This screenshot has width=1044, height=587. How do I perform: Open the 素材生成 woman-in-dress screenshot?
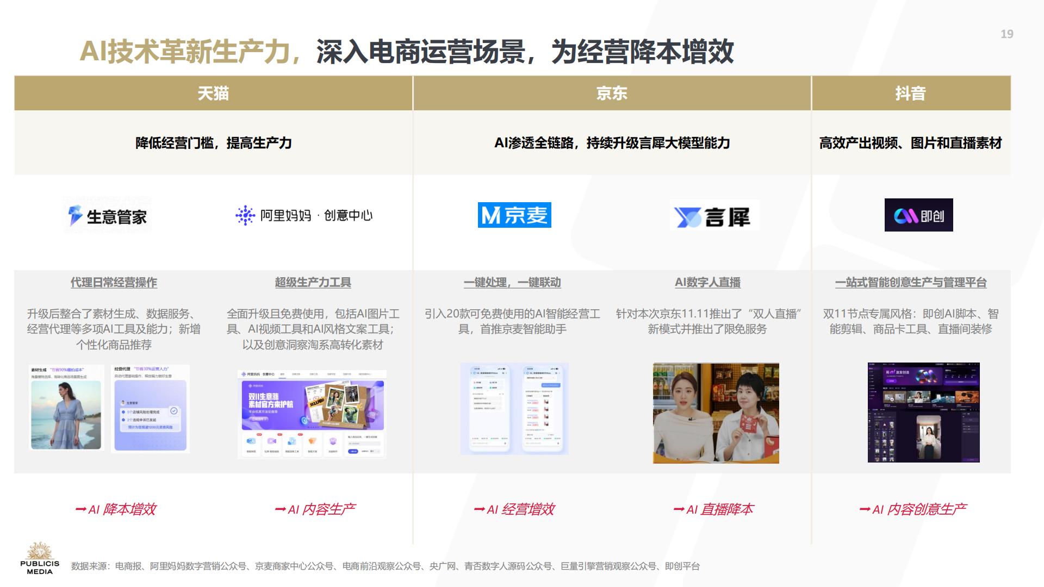(x=66, y=408)
